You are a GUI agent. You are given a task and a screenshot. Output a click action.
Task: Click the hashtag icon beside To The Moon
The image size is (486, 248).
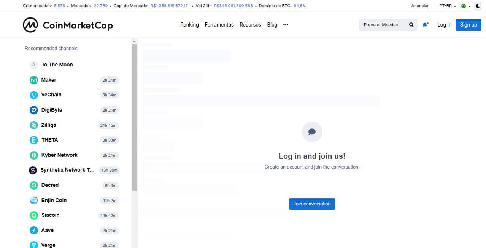[34, 65]
